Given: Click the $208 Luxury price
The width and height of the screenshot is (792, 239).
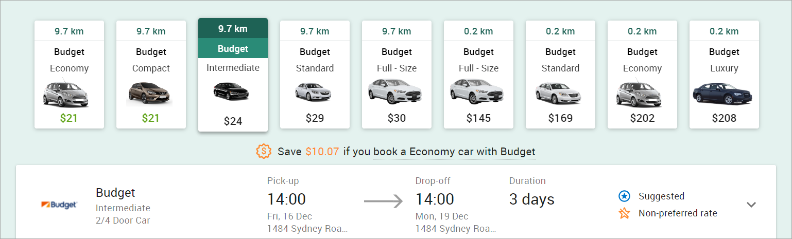Looking at the screenshot, I should coord(724,118).
